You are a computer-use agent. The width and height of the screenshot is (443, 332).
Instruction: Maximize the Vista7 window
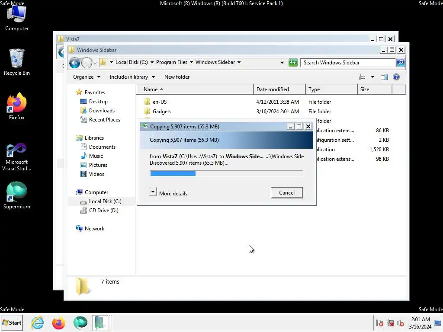point(381,39)
